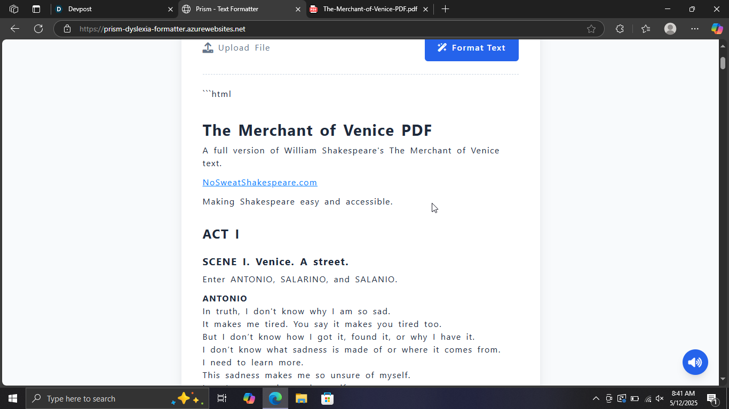The width and height of the screenshot is (729, 409).
Task: Click the page scrollbar thumb
Action: [x=723, y=63]
